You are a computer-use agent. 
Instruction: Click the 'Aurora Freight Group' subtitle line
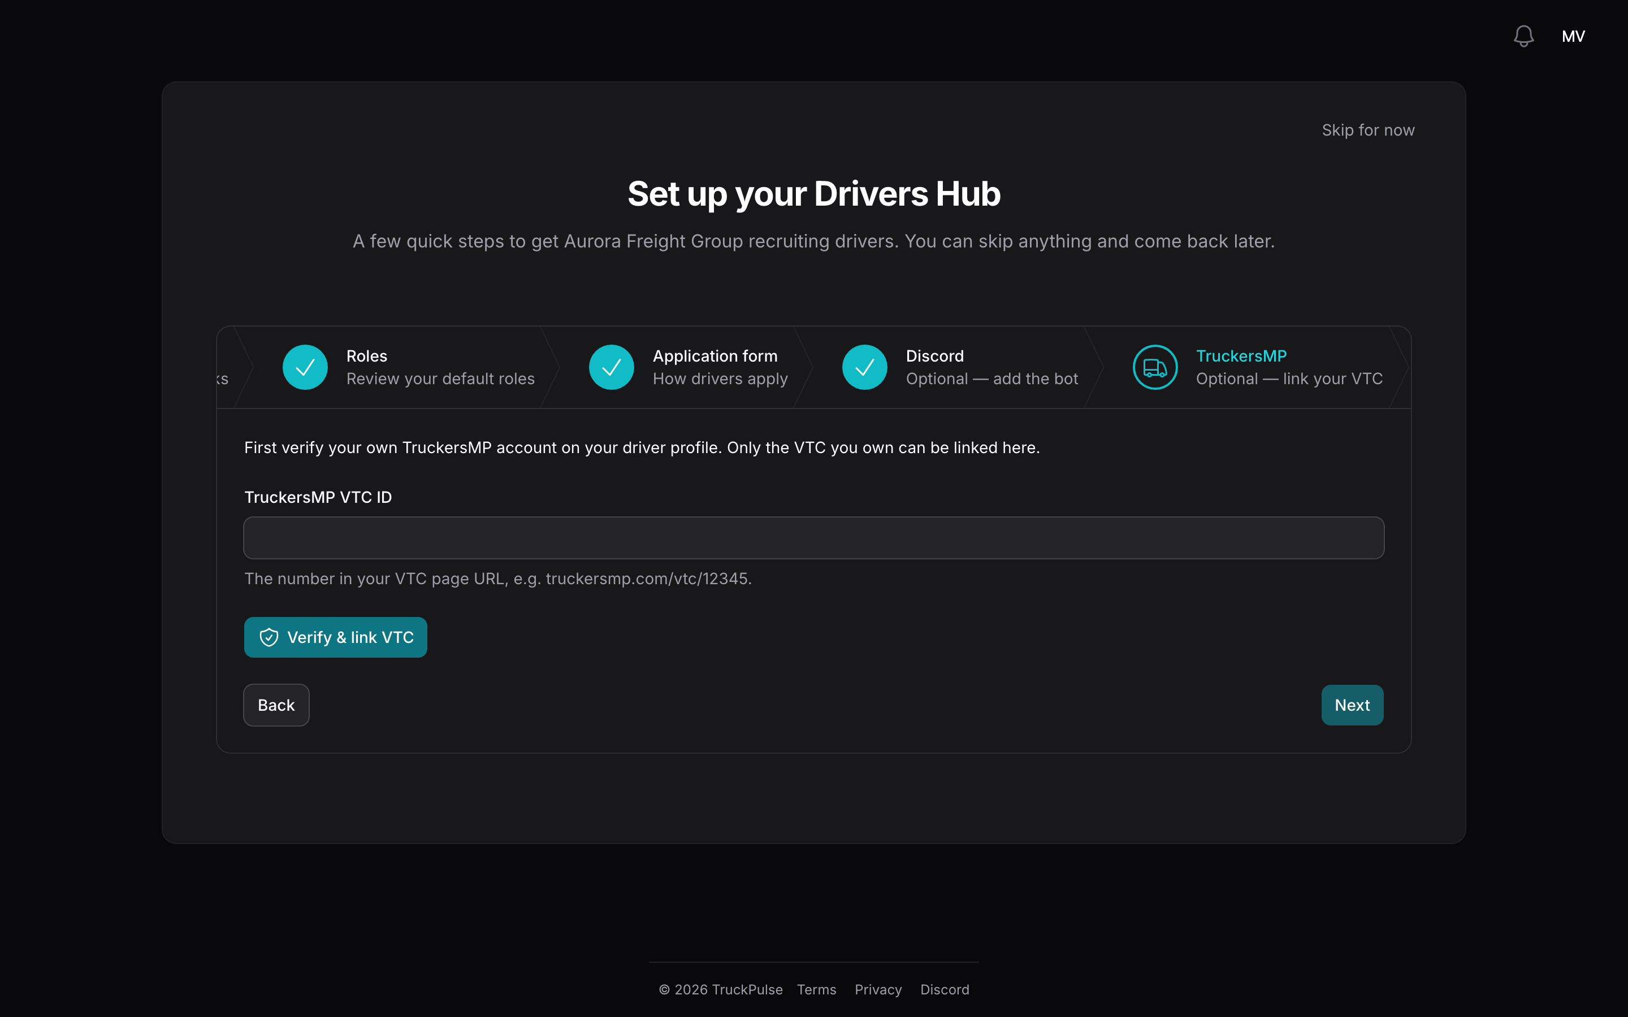[814, 241]
